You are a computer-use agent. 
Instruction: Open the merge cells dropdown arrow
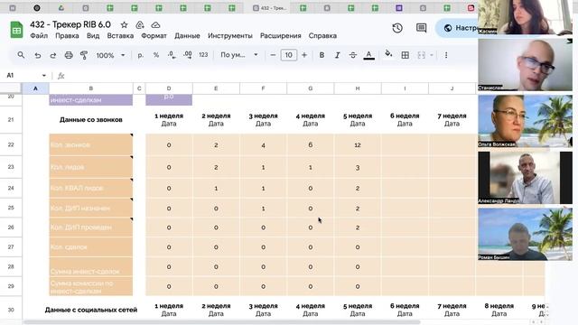tap(432, 55)
